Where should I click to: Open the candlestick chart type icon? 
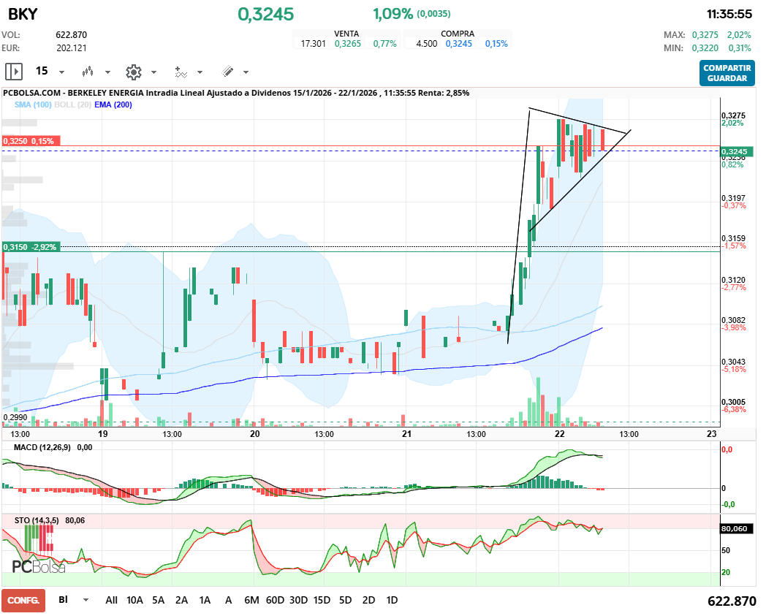tap(88, 72)
